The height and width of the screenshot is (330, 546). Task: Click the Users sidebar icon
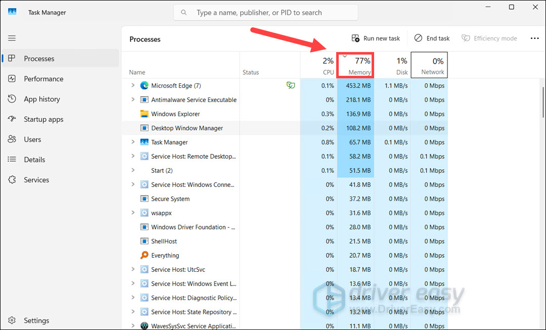(12, 139)
